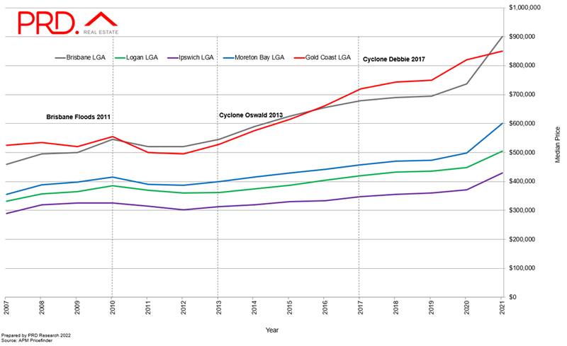Click the $100,000 axis label
Screen dimensions: 567x346
click(522, 268)
